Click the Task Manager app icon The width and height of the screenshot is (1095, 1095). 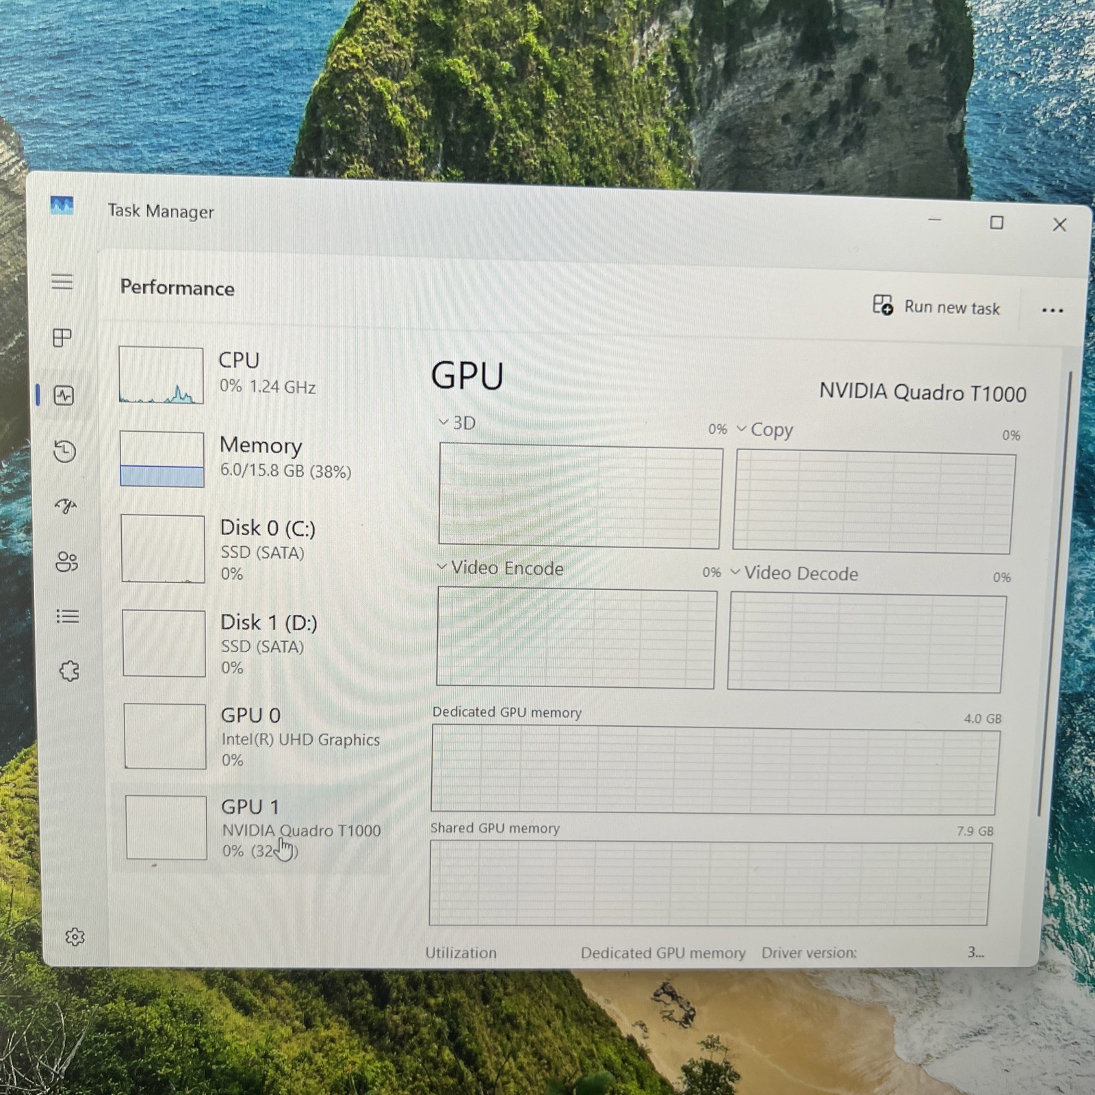click(x=62, y=205)
